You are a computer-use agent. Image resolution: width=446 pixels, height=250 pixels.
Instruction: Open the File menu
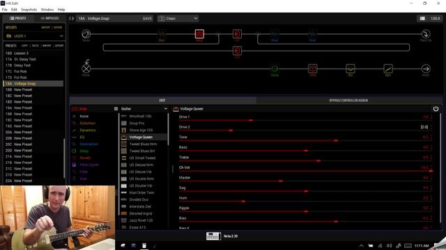pos(5,9)
